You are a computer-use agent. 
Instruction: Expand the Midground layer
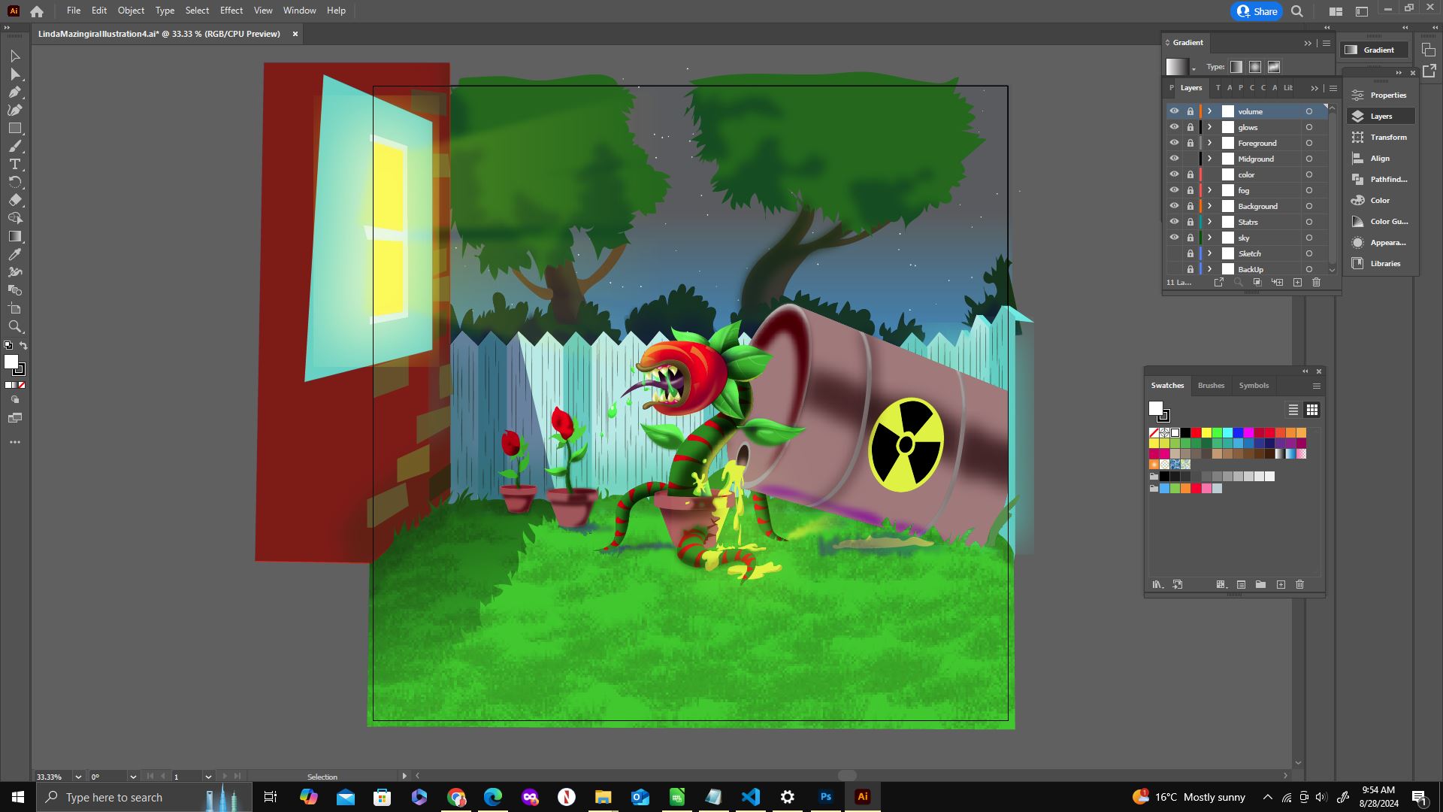click(x=1209, y=159)
